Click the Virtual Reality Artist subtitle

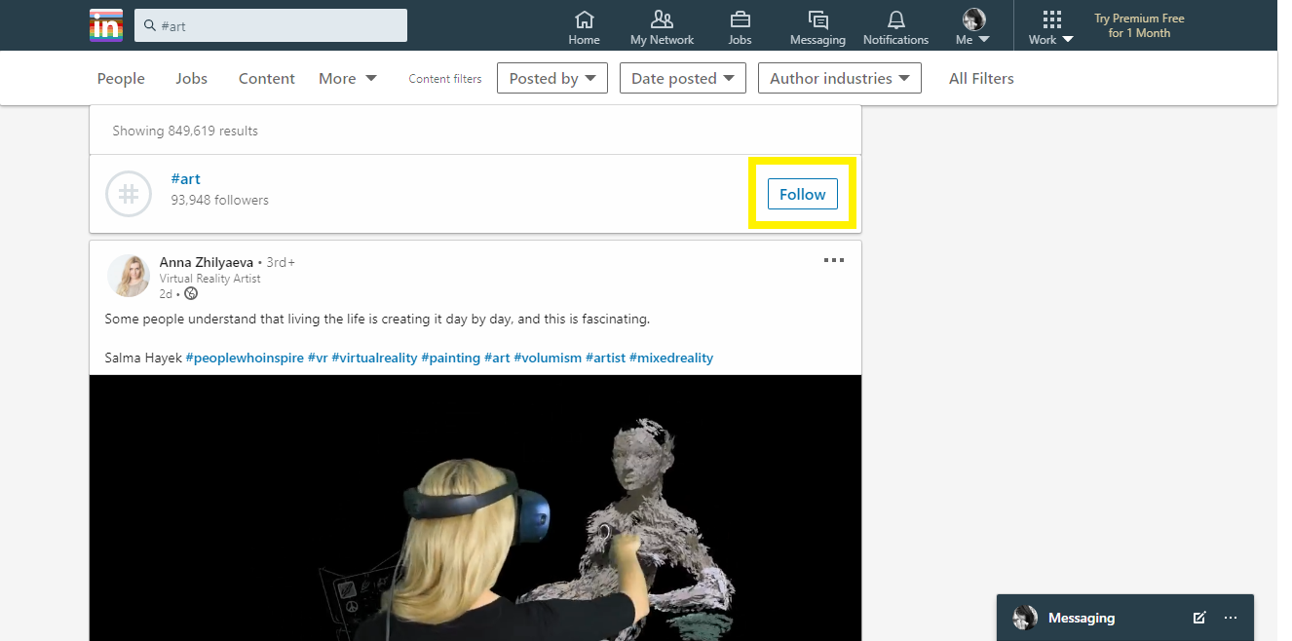pyautogui.click(x=210, y=279)
